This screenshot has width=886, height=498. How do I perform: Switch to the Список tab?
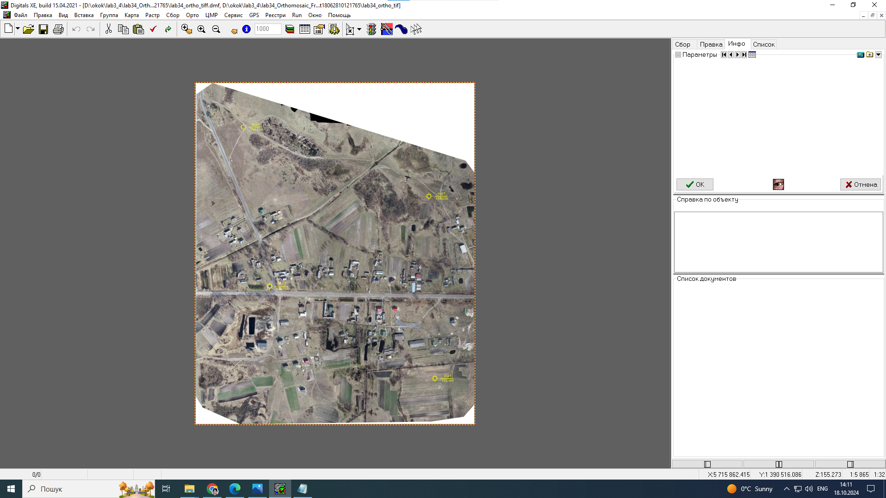click(x=763, y=44)
